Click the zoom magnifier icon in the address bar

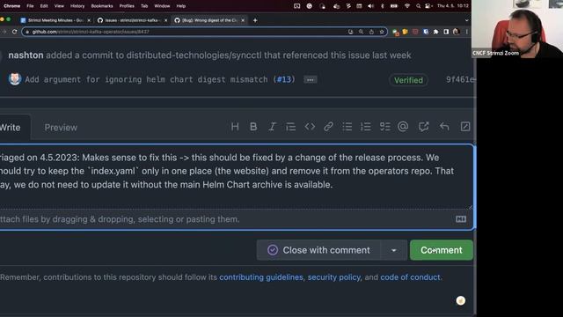pos(361,32)
